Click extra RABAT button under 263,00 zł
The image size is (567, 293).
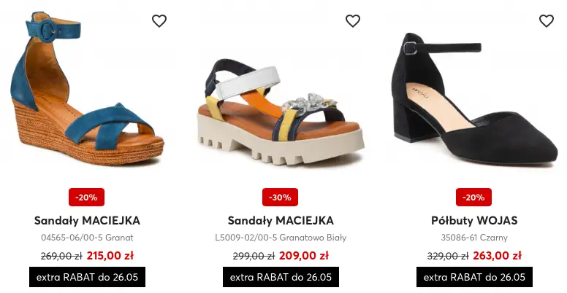(474, 277)
